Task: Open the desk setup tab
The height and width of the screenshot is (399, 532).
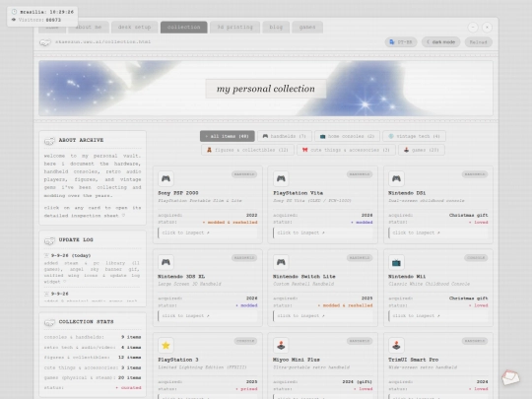Action: click(x=134, y=28)
